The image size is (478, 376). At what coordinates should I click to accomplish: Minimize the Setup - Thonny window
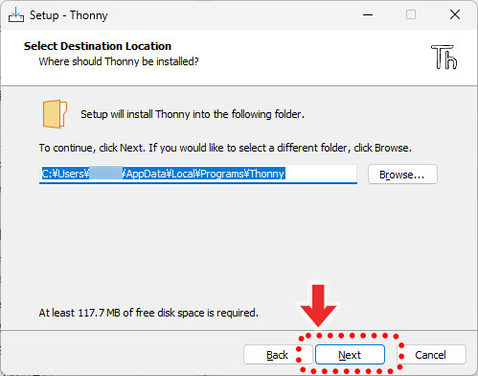[368, 14]
